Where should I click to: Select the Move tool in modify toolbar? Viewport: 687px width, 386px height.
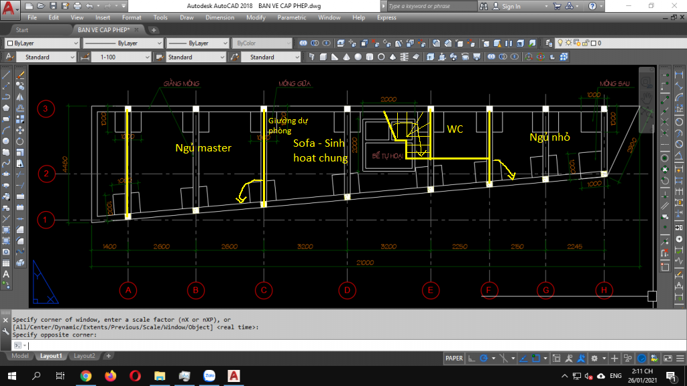[x=20, y=131]
